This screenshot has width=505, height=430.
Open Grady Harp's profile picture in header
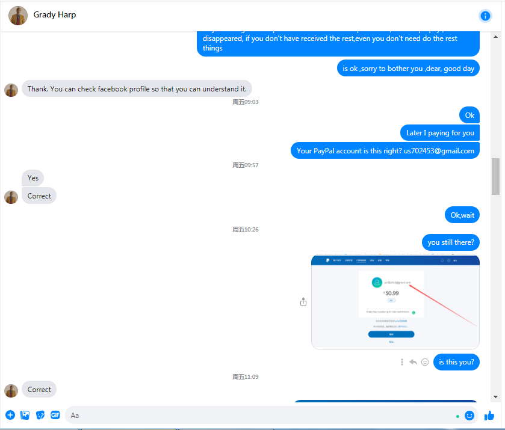[17, 16]
